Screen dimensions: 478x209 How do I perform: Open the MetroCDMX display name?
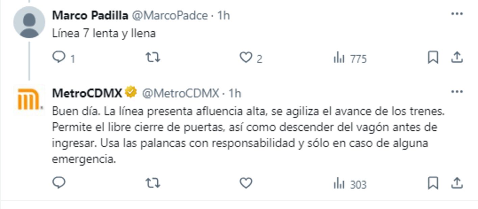(87, 93)
